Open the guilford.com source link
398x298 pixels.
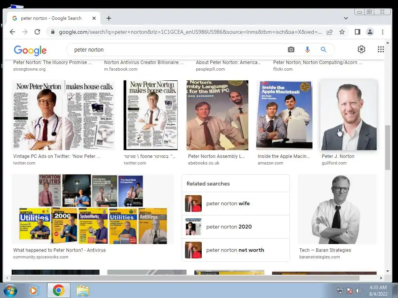[x=334, y=163]
